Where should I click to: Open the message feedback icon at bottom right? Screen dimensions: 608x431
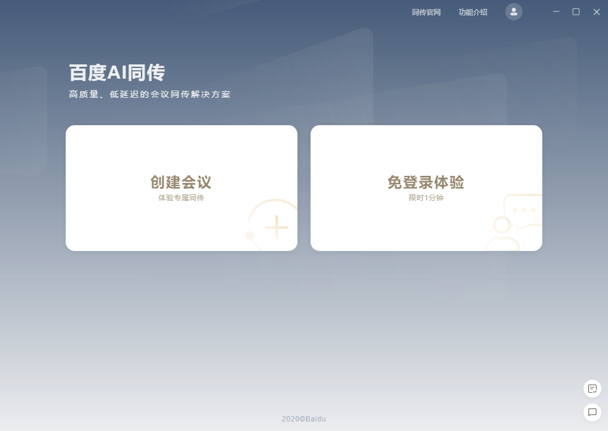(x=592, y=412)
